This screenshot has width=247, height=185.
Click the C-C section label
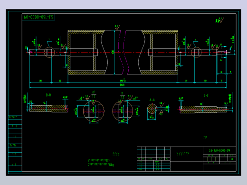pos(206,95)
